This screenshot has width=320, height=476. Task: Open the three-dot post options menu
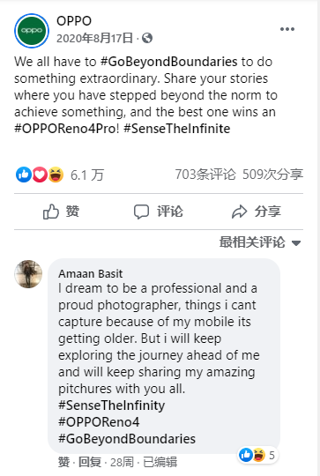coord(287,29)
